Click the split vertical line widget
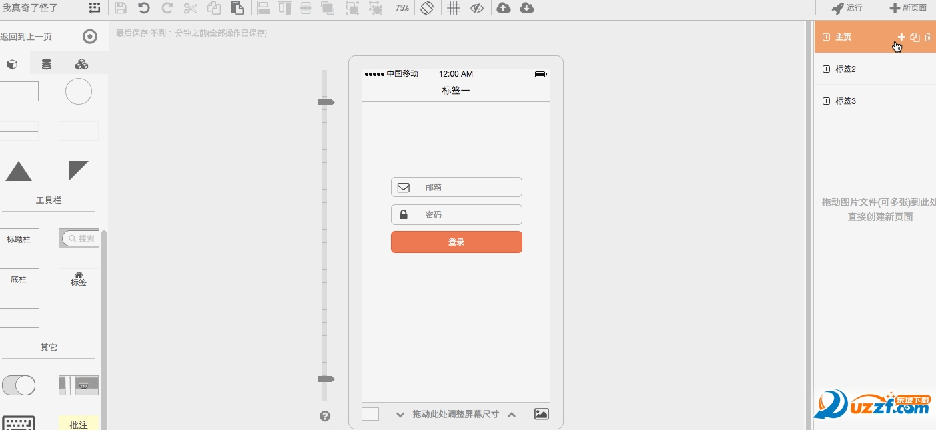 [x=79, y=131]
